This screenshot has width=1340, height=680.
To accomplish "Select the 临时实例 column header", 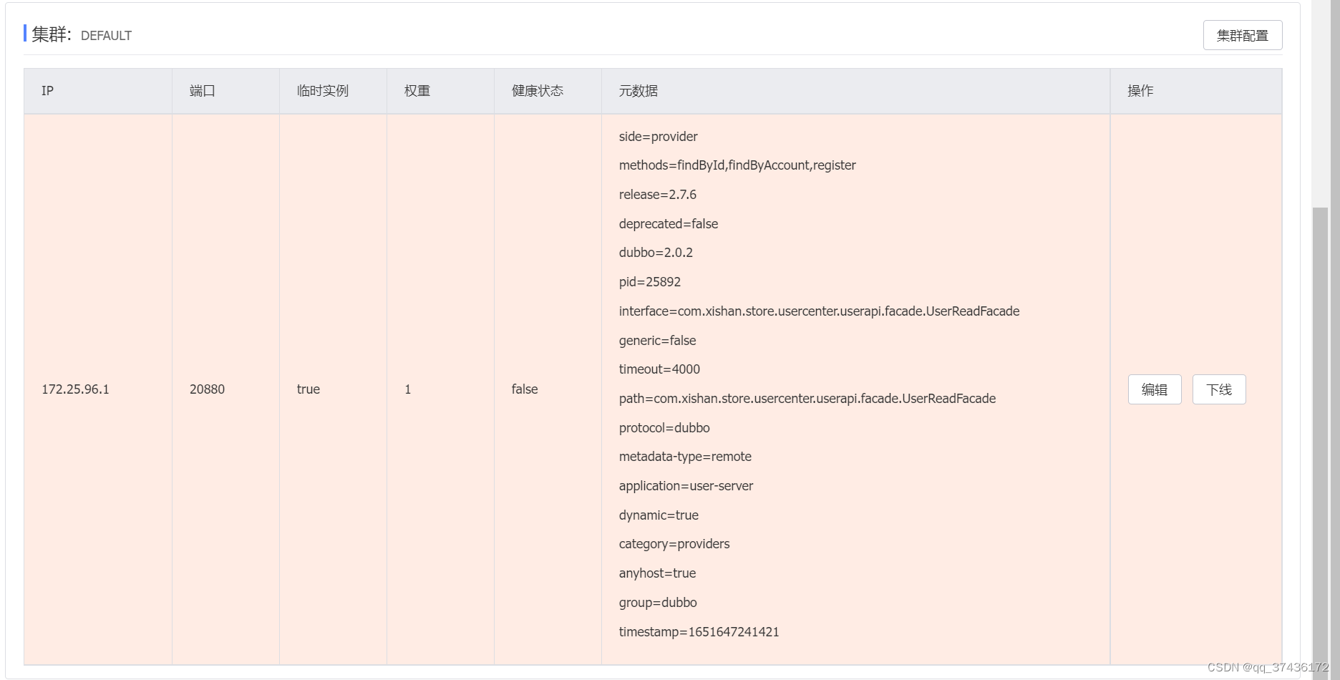I will coord(333,91).
